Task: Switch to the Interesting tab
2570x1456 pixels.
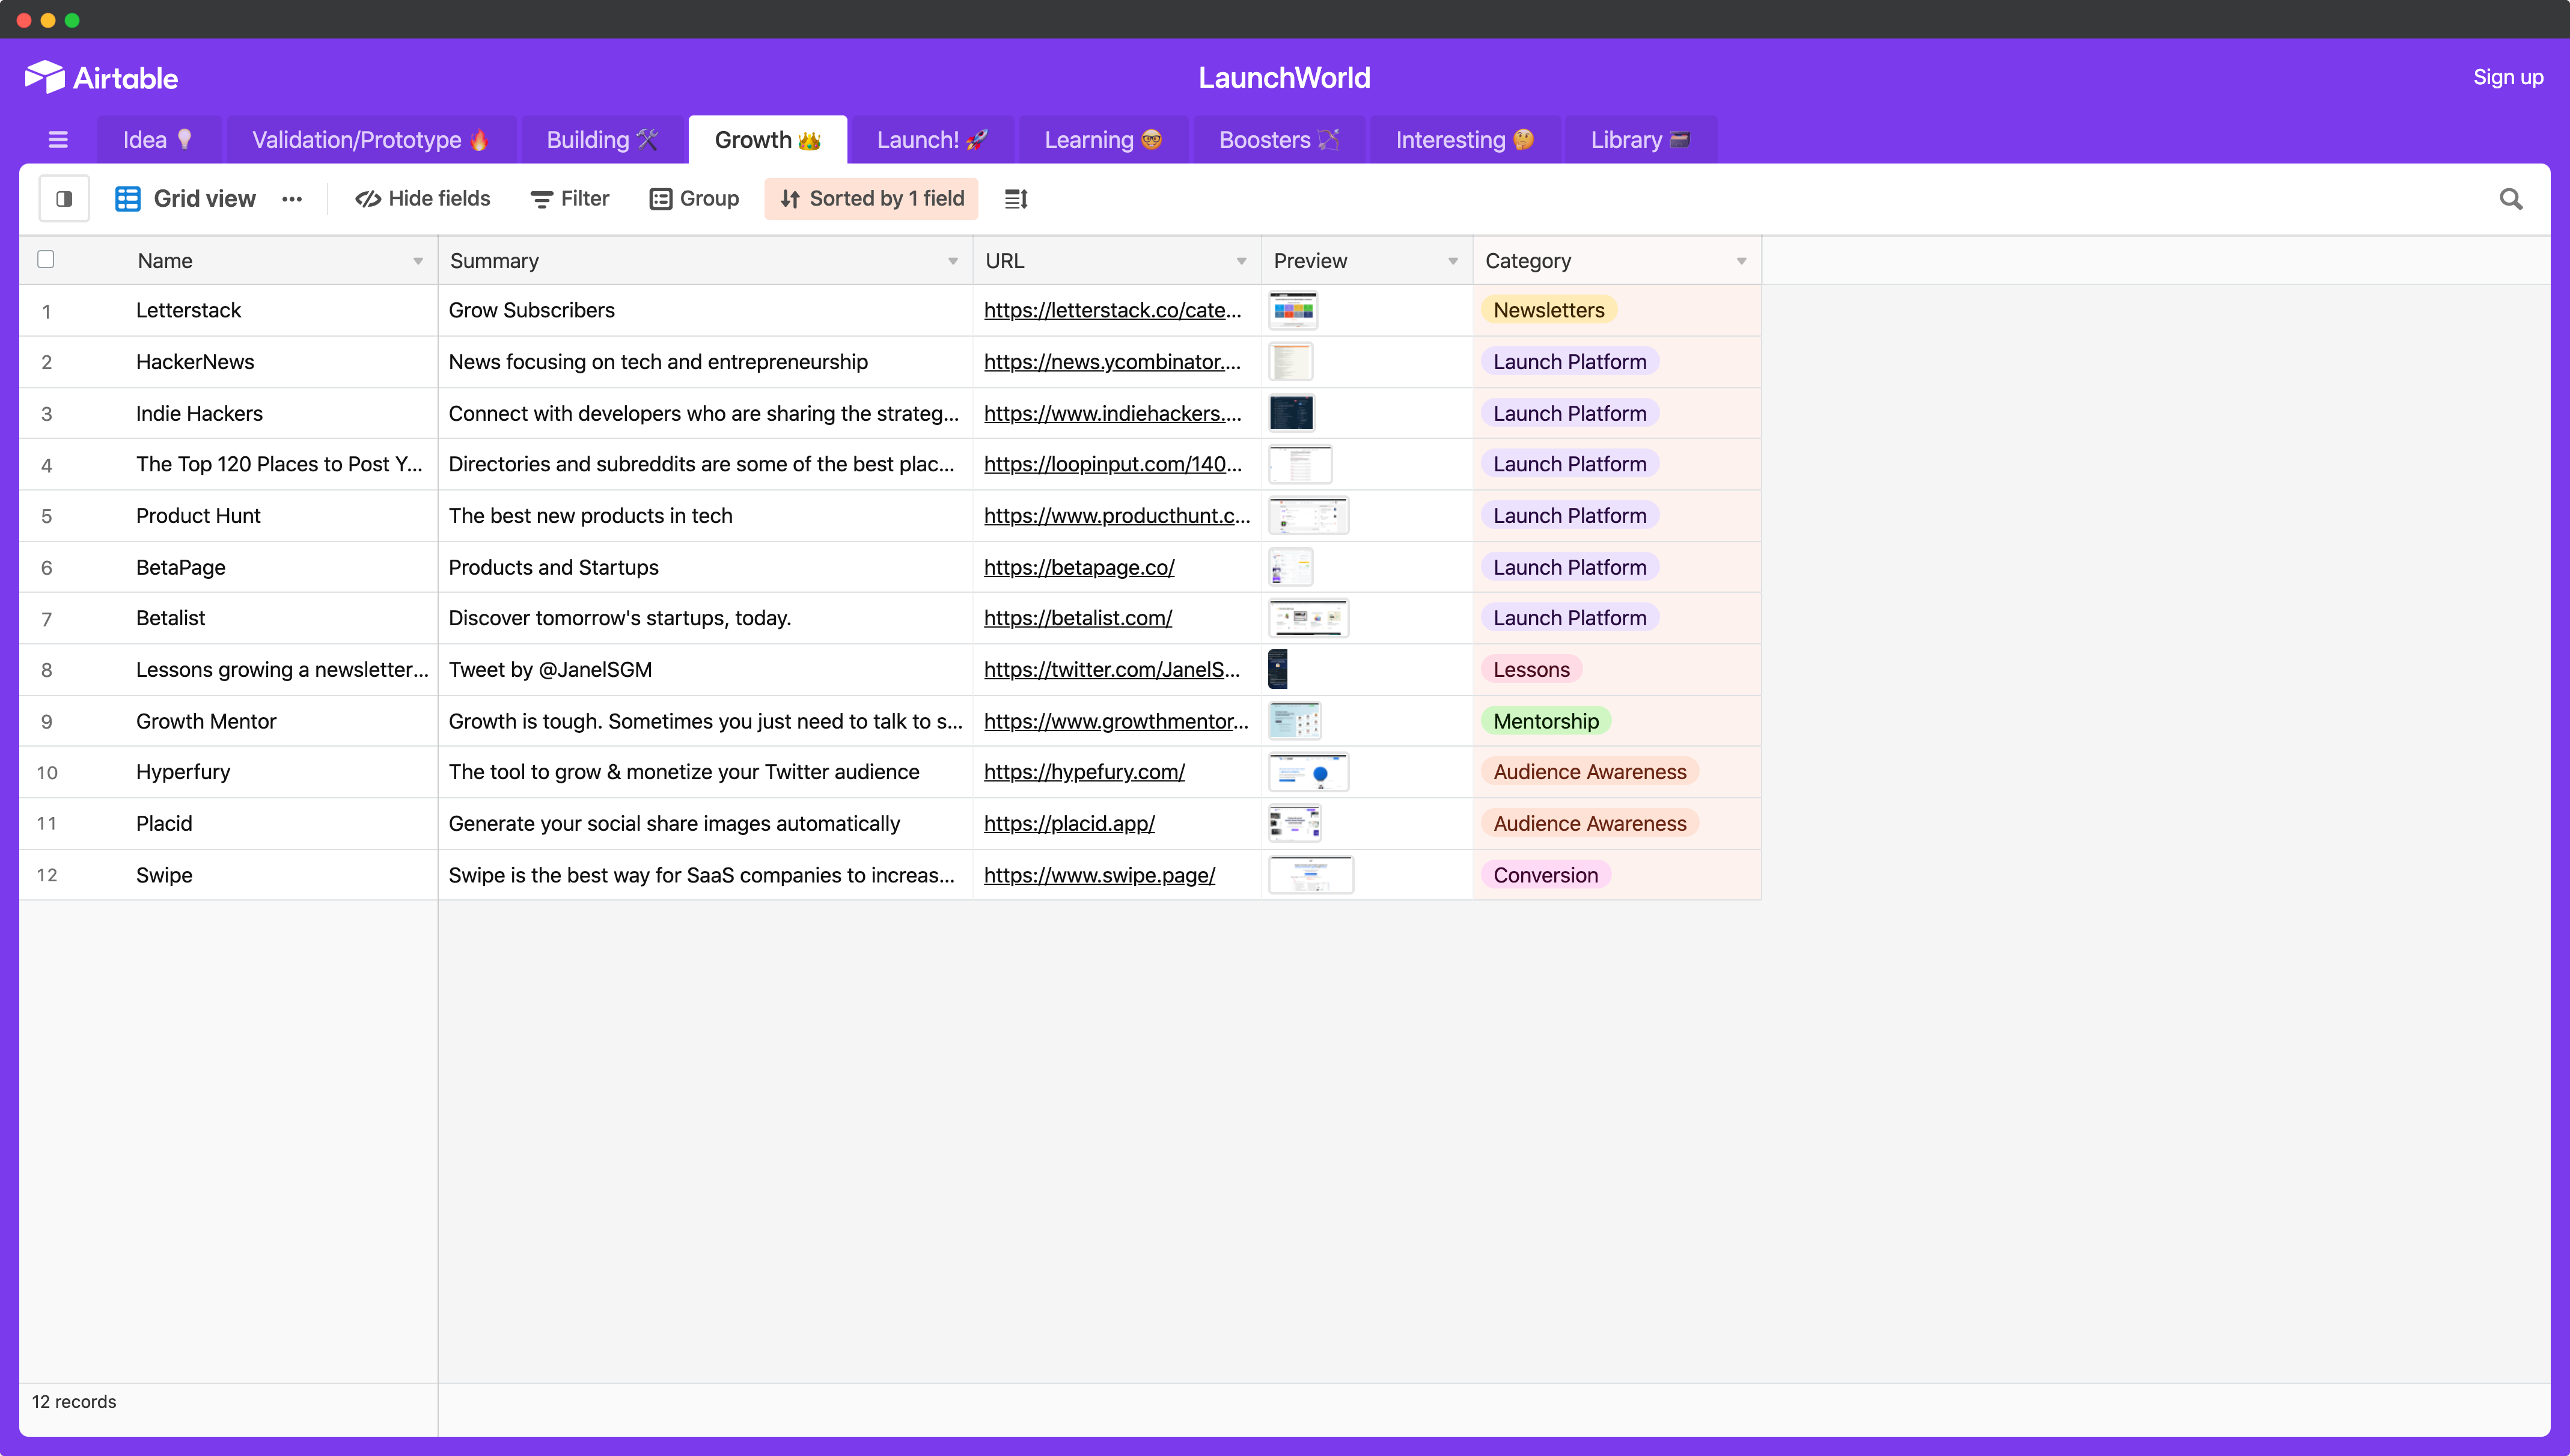Action: [1465, 140]
